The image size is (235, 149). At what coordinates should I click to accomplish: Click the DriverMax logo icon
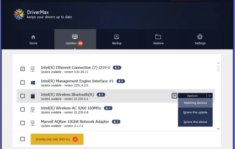[x=19, y=15]
